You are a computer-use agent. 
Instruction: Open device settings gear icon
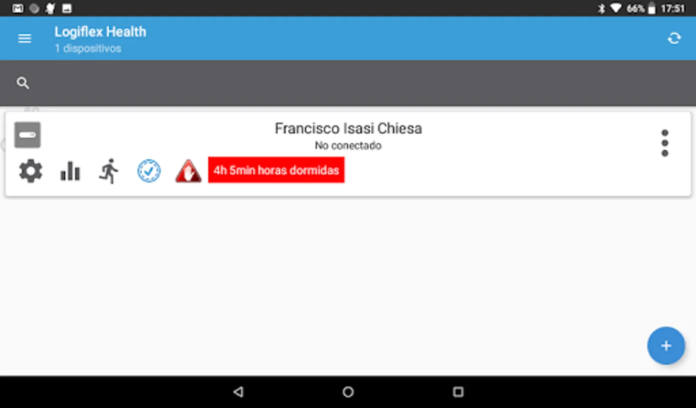[x=31, y=171]
